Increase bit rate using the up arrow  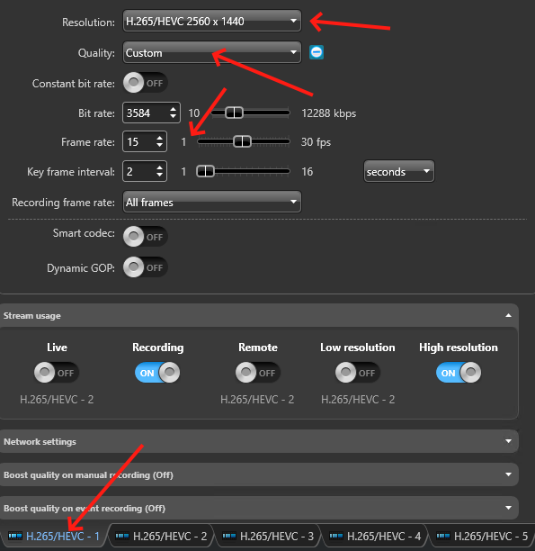[x=173, y=109]
